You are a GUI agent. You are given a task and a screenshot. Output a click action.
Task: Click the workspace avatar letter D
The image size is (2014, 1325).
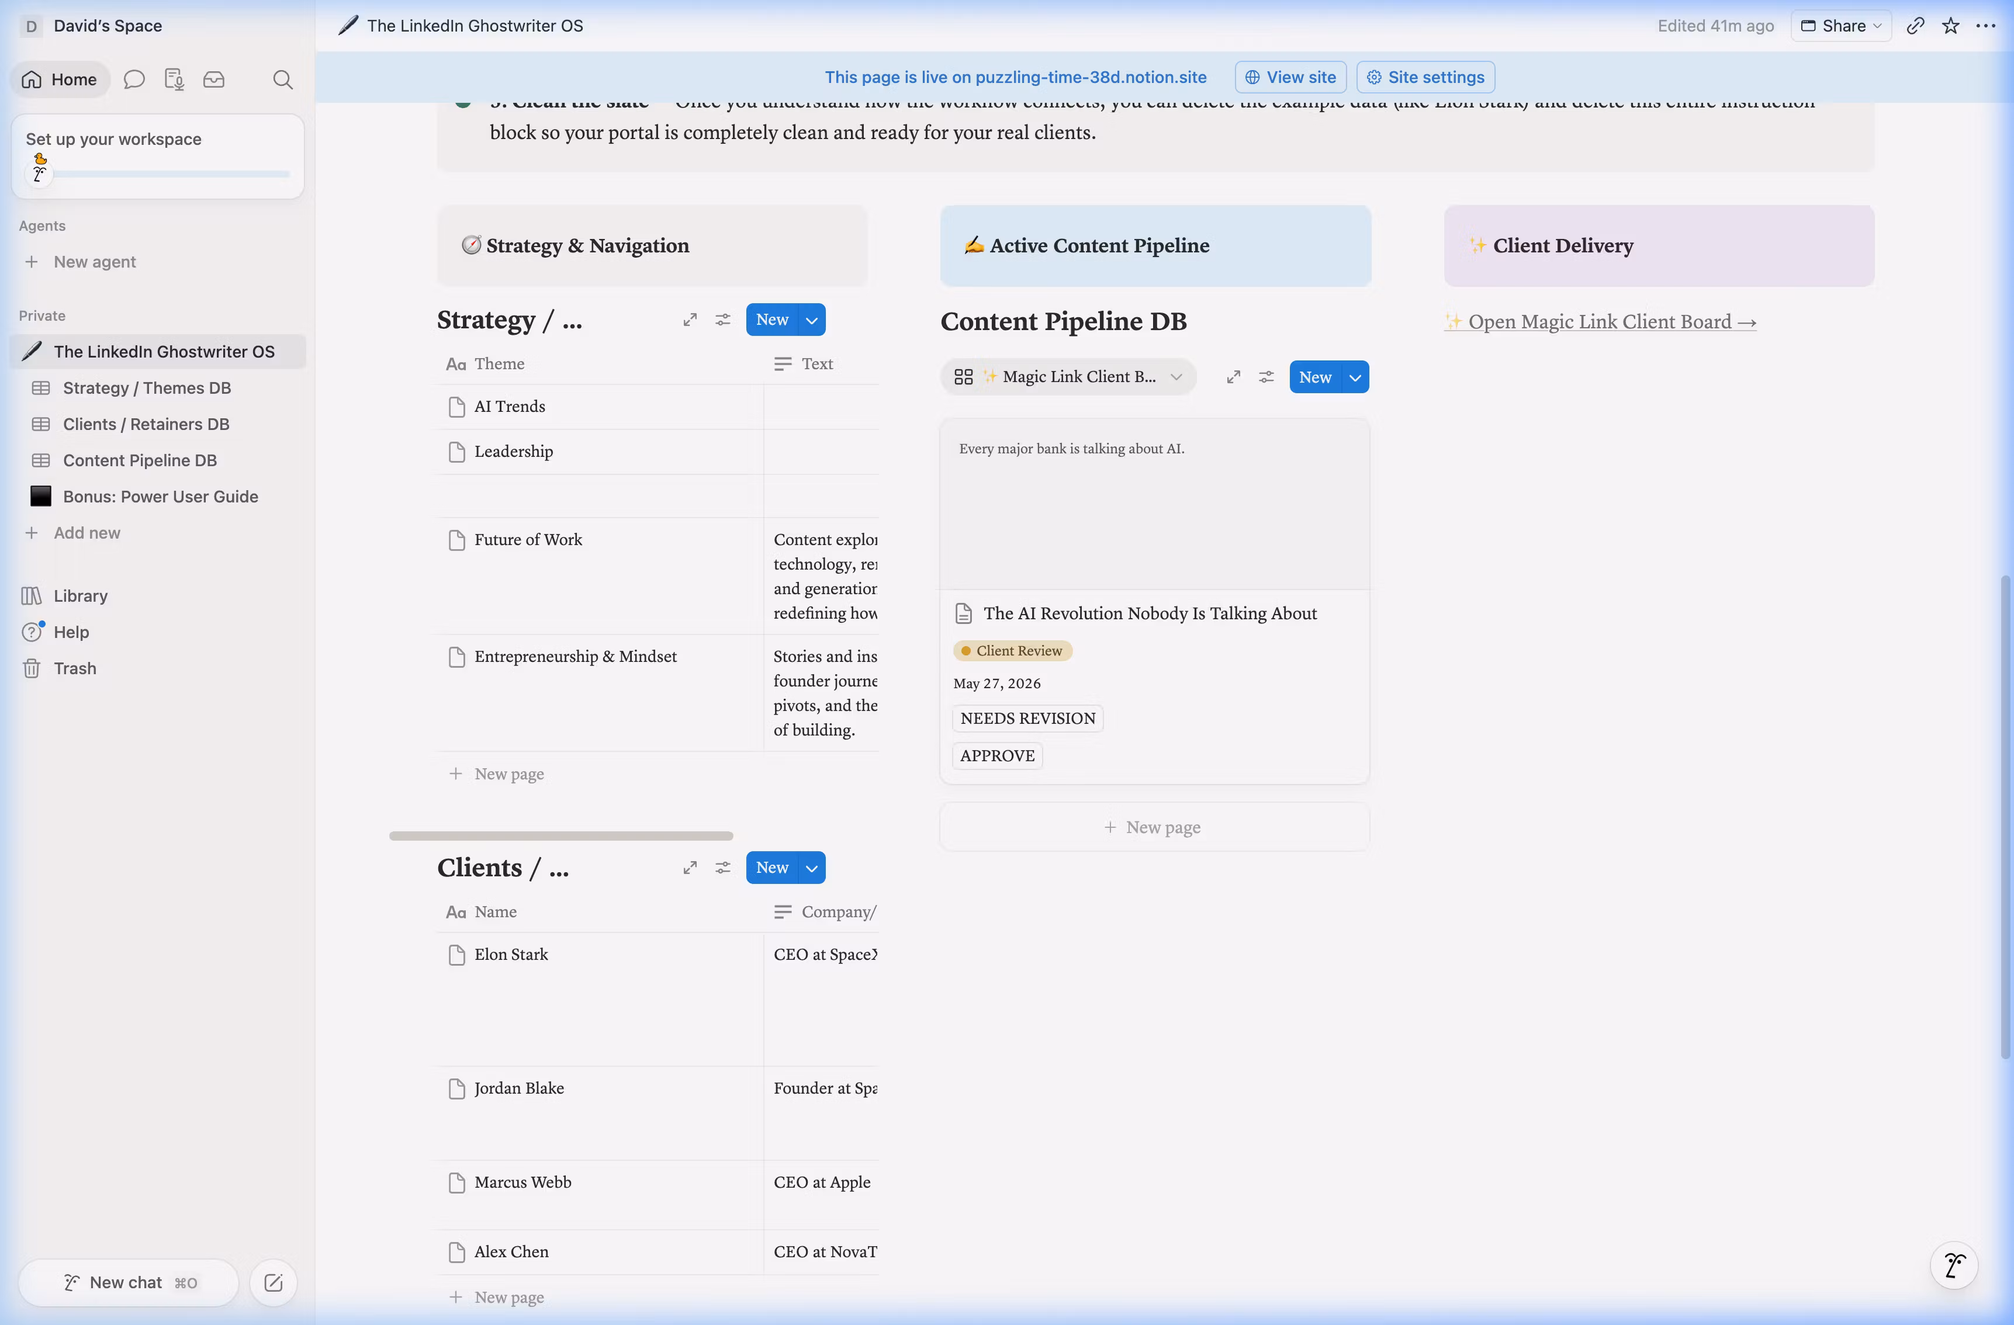point(32,26)
